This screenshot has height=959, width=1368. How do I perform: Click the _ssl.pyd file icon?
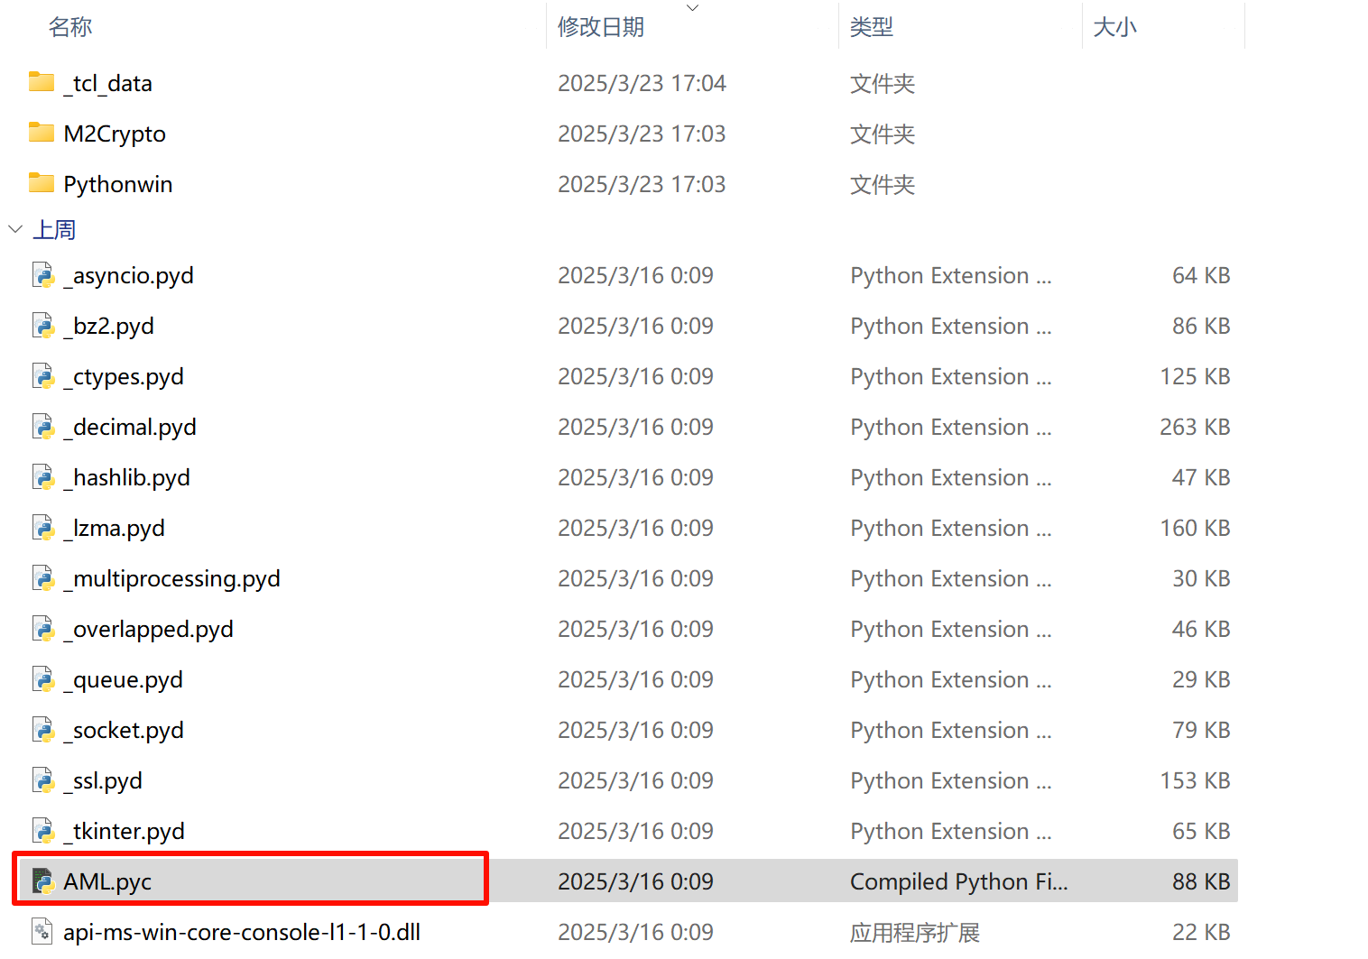(x=43, y=780)
